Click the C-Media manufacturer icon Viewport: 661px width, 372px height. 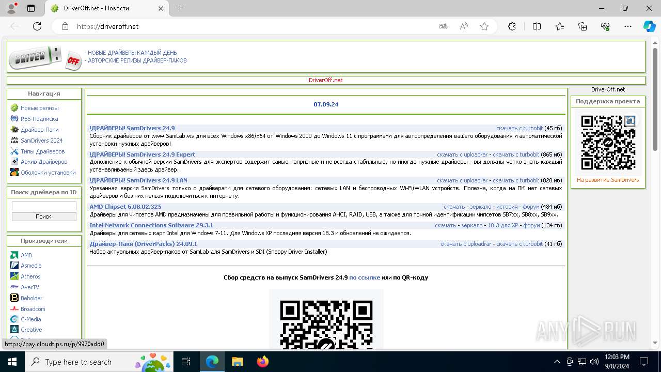point(14,319)
